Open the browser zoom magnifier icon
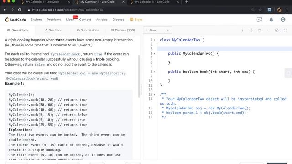This screenshot has height=164, width=292. (x=253, y=10)
